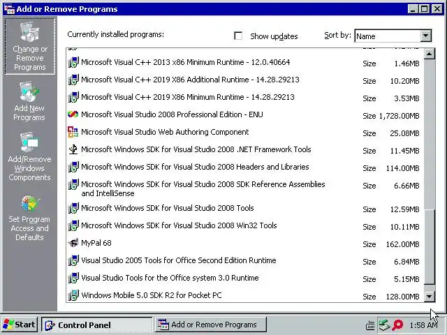The width and height of the screenshot is (447, 335).
Task: Click the 162.00MB size value
Action: [x=402, y=244]
